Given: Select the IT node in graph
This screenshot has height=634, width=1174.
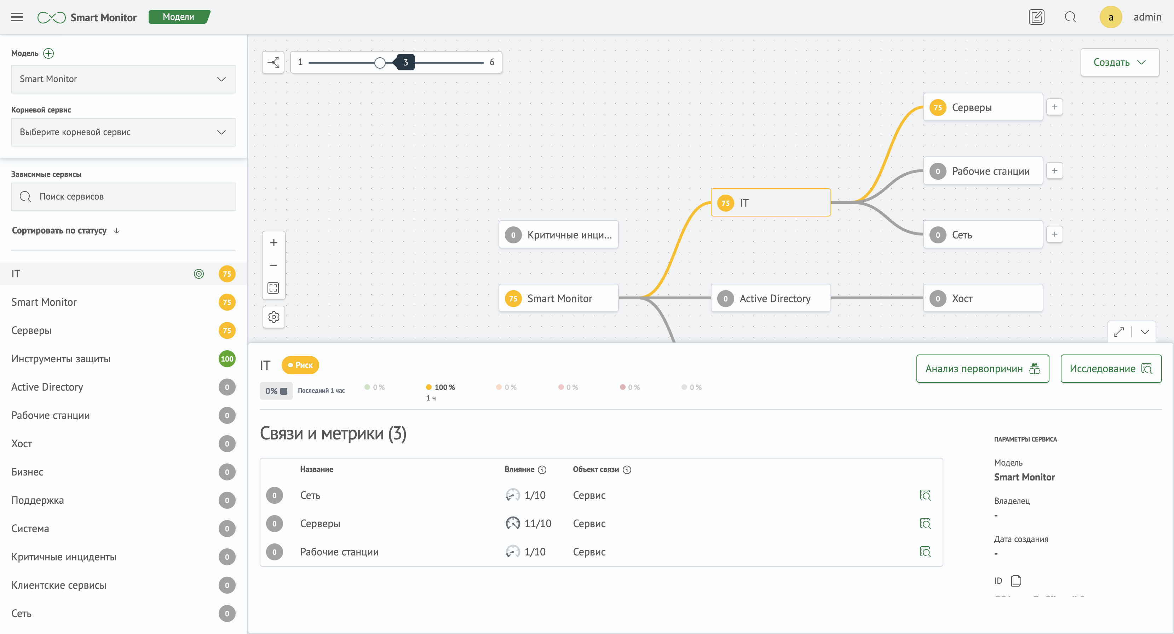Looking at the screenshot, I should click(x=771, y=202).
